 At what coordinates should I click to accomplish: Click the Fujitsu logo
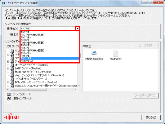[11, 117]
